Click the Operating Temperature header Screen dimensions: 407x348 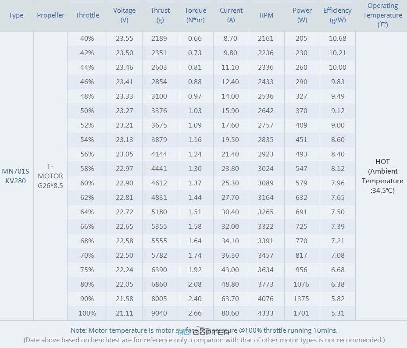pyautogui.click(x=382, y=15)
